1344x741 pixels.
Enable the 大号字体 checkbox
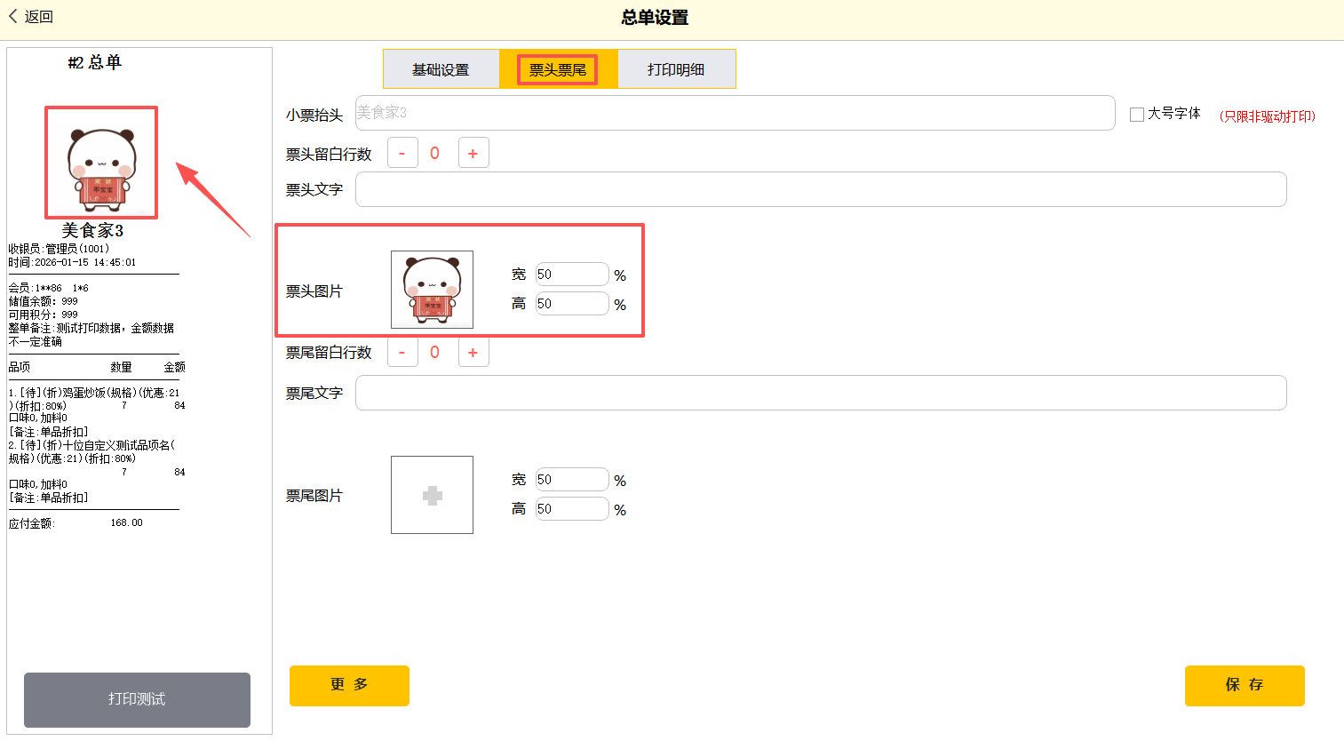point(1137,114)
